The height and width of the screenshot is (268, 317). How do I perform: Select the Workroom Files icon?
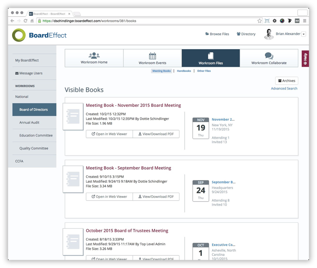click(210, 56)
